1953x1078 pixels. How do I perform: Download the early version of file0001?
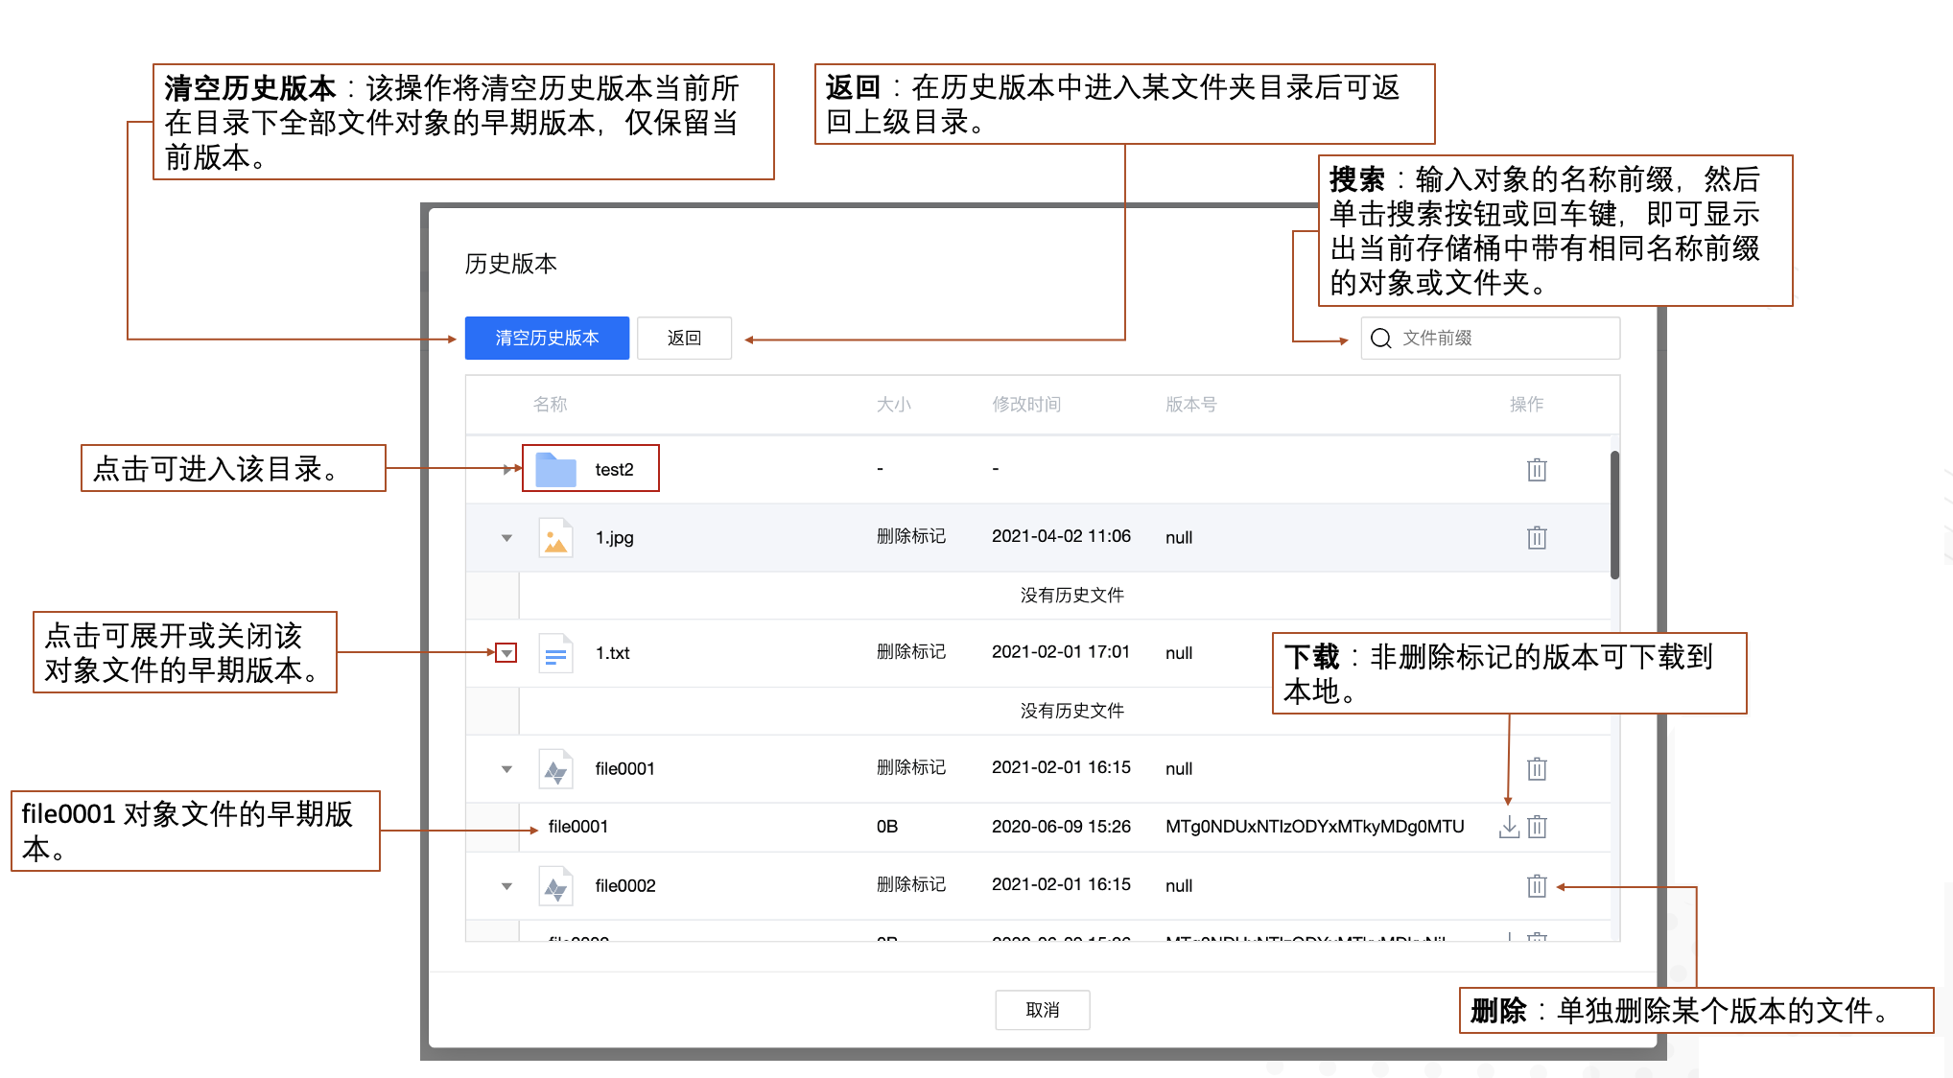pyautogui.click(x=1508, y=827)
